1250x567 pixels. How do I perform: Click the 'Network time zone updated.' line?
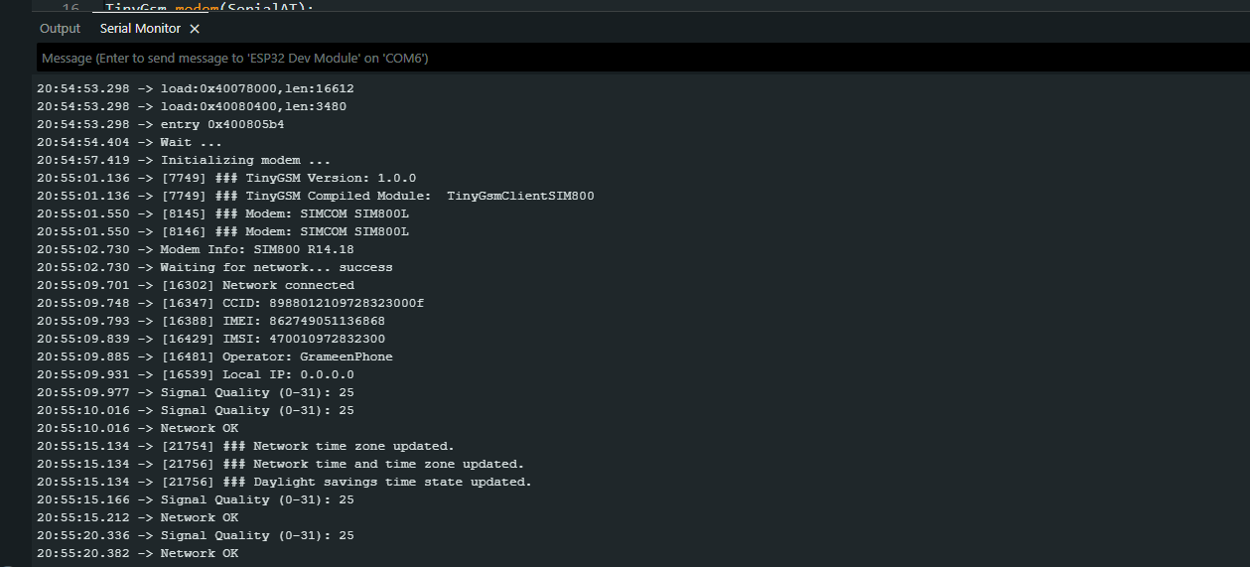click(353, 446)
